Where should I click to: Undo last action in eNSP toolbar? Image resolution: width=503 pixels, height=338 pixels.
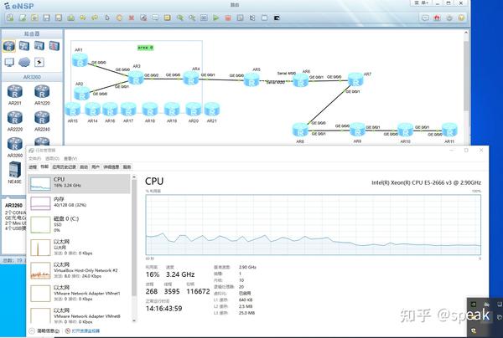click(x=83, y=18)
